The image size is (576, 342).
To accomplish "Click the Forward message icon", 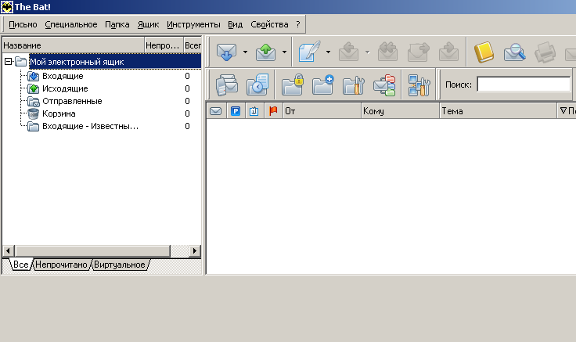I will 419,52.
